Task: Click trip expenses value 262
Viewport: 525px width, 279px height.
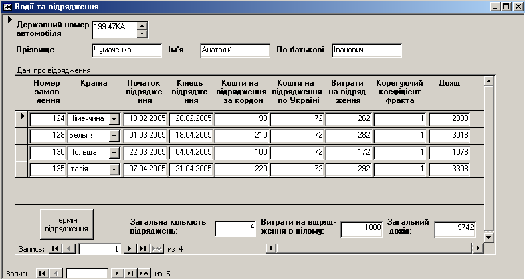Action: click(x=348, y=119)
